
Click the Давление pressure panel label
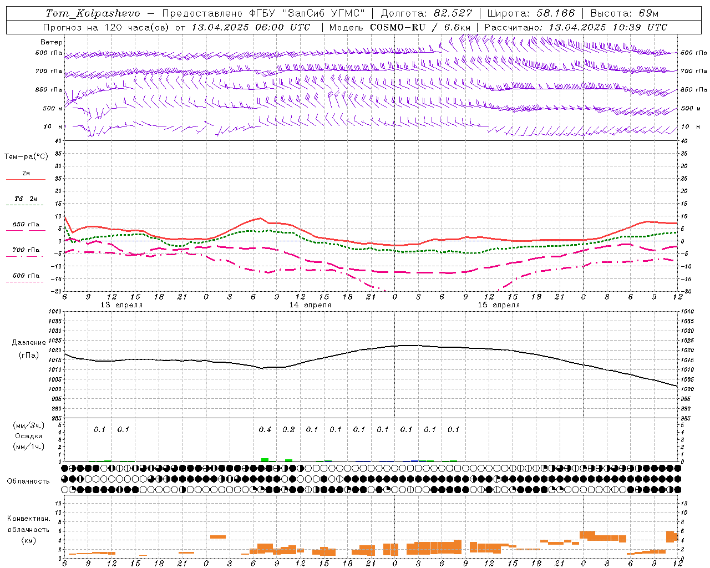point(28,343)
